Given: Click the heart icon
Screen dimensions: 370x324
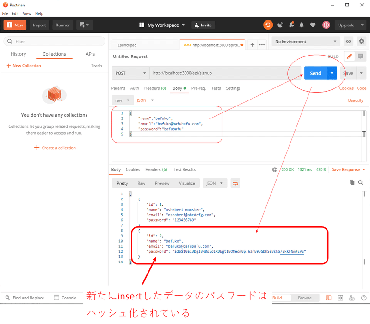Looking at the screenshot, I should pyautogui.click(x=313, y=25).
